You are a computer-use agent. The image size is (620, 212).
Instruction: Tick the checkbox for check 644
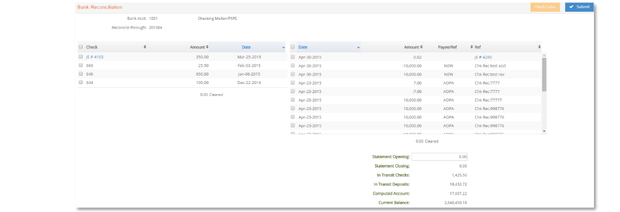(80, 82)
